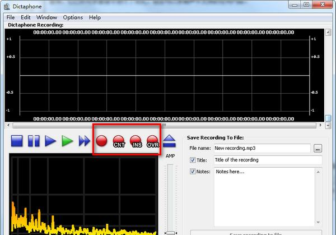
Task: Open the Edit menu
Action: coord(26,17)
